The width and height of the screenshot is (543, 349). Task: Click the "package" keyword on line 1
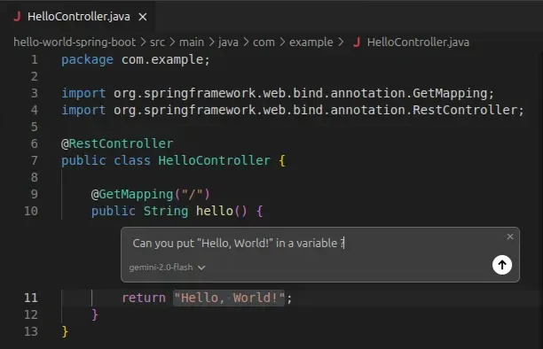(x=87, y=60)
